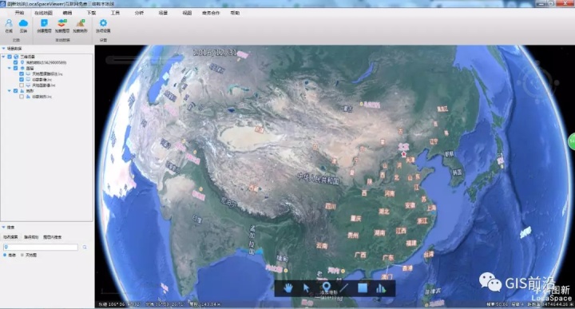The image size is (575, 309).
Task: Click the 2016/12/31 imagery date label
Action: point(216,53)
